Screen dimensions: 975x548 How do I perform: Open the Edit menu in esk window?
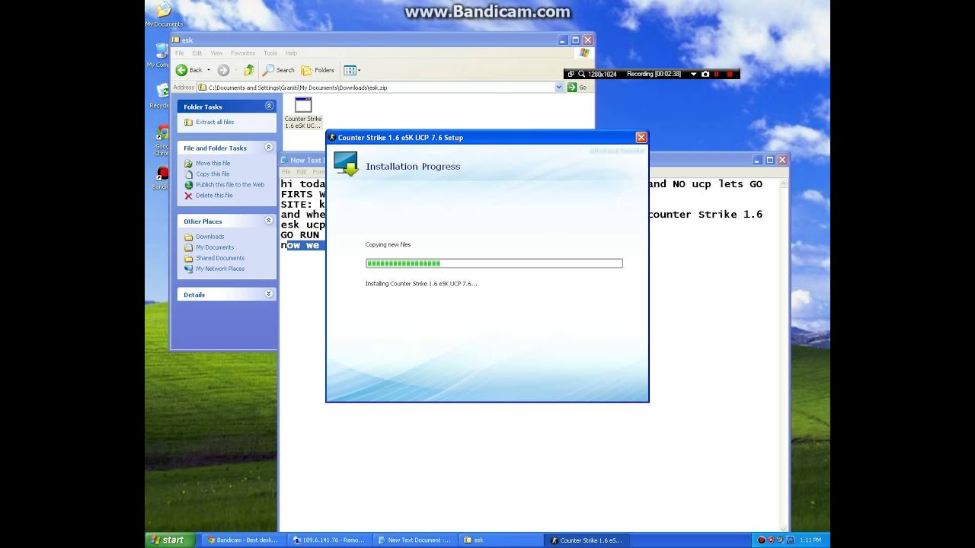click(x=197, y=53)
